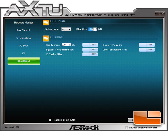Click the OPTIONS heading text
The height and width of the screenshot is (131, 168).
(57, 37)
